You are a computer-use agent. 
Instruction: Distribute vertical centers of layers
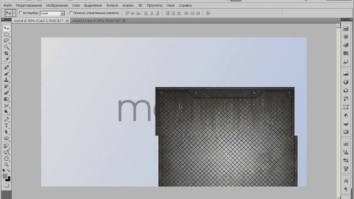coord(173,13)
